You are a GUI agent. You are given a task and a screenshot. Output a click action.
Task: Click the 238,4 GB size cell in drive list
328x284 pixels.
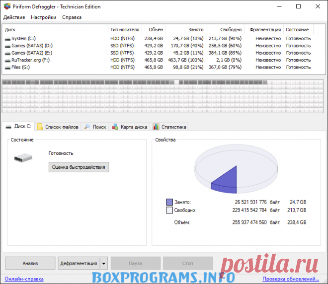[x=154, y=38]
